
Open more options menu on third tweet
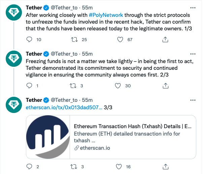pos(193,100)
